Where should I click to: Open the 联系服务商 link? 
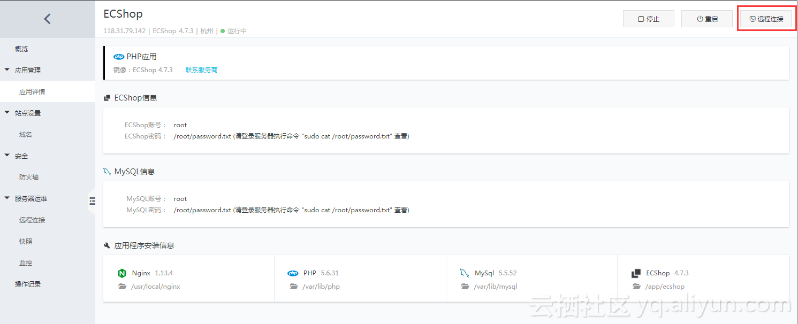201,70
